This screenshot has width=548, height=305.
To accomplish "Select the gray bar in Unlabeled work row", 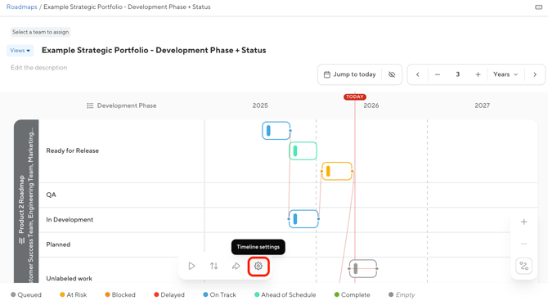I will [363, 269].
